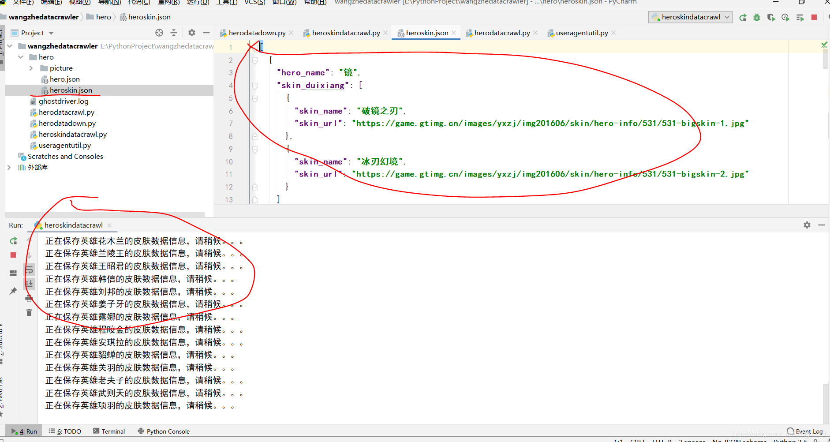Toggle soft-wrap in Run console
This screenshot has height=442, width=830.
click(29, 270)
